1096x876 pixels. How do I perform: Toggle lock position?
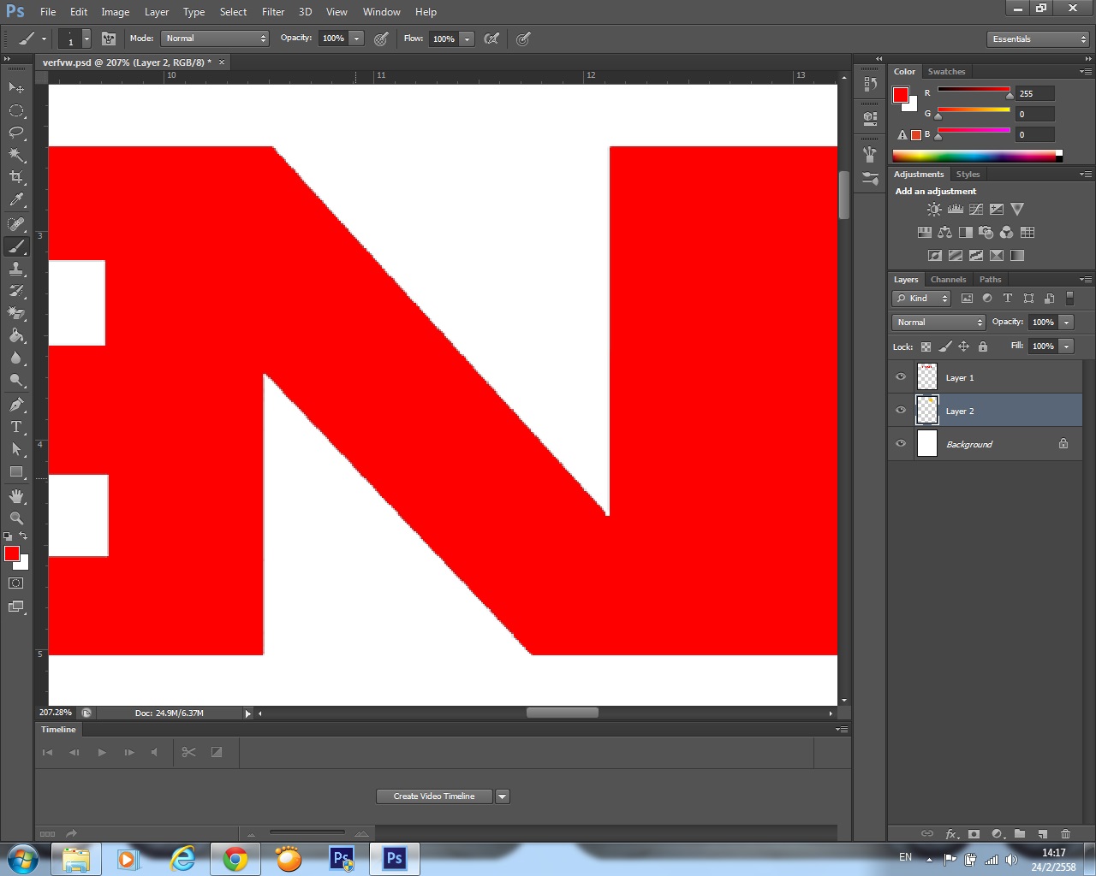click(x=963, y=346)
